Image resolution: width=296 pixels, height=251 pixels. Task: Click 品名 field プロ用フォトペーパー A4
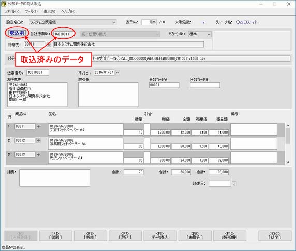[85, 129]
